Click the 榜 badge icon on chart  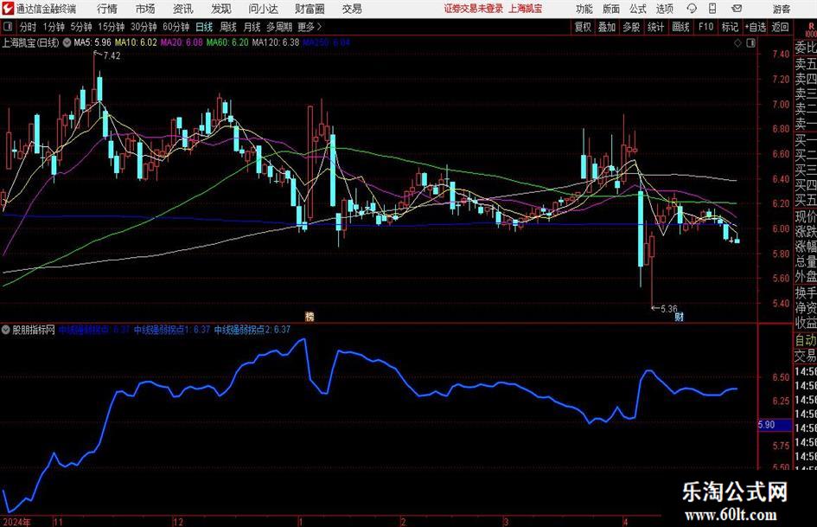pos(310,316)
